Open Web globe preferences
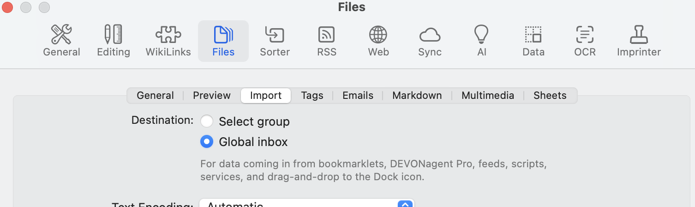695x207 pixels. click(378, 41)
